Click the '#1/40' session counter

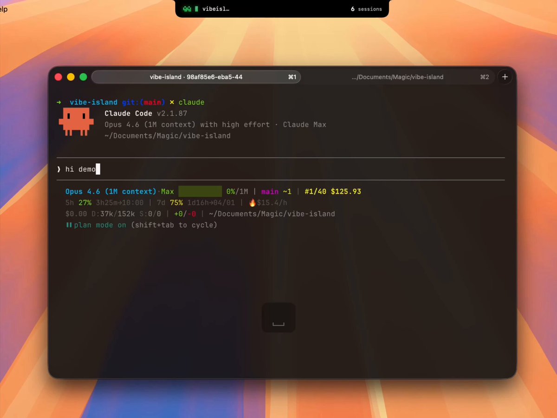pyautogui.click(x=316, y=191)
